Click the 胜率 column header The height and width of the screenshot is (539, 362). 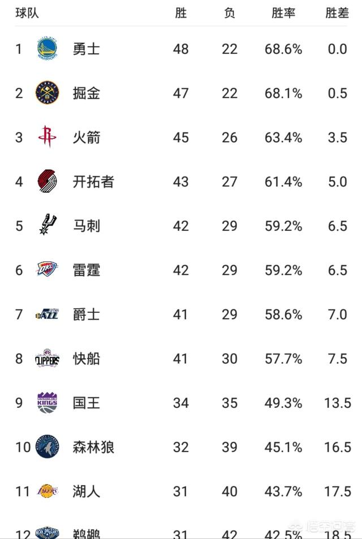click(x=283, y=13)
